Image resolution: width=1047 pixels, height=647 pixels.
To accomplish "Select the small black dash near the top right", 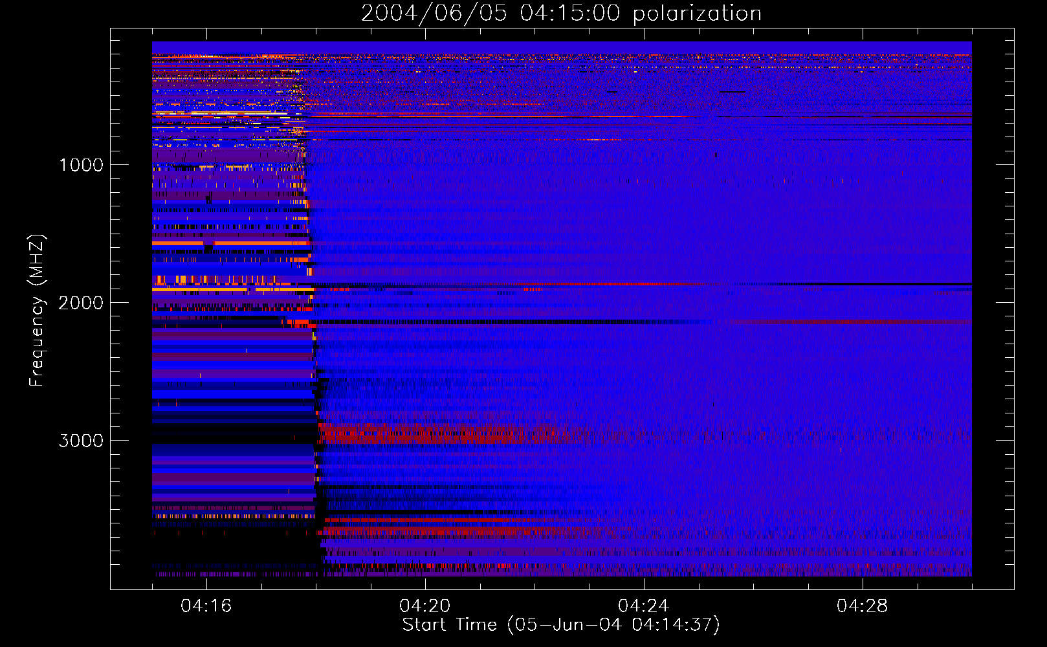I will 732,92.
